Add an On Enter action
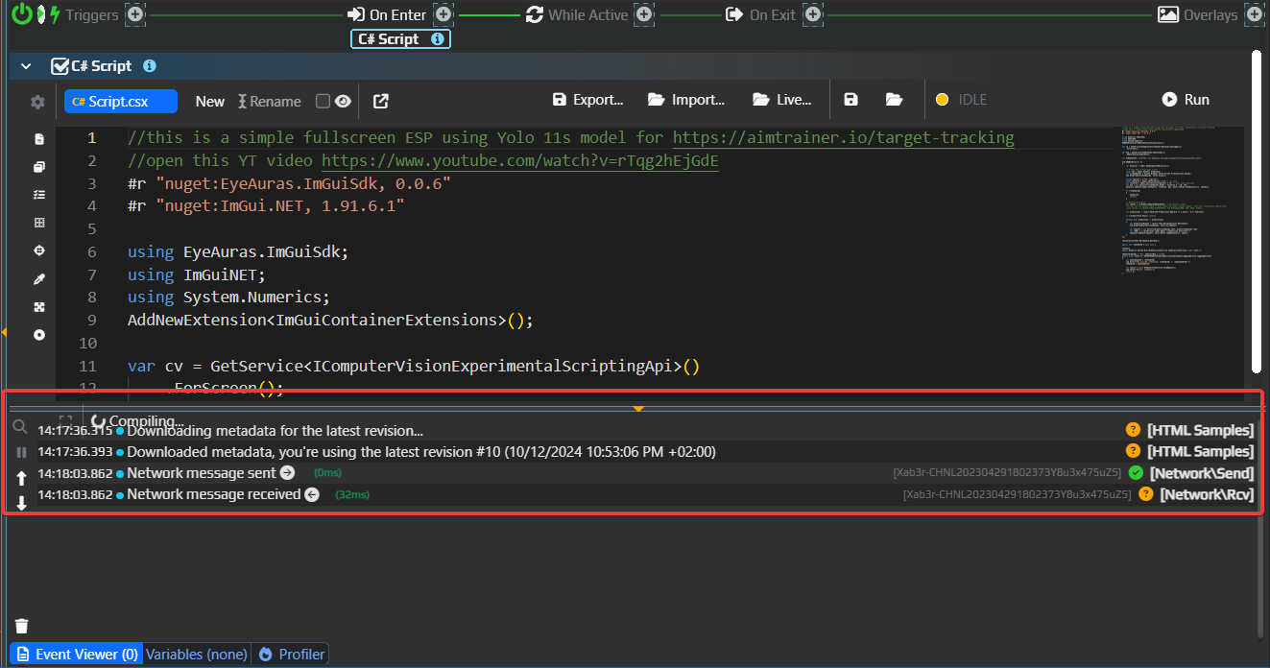 (443, 14)
